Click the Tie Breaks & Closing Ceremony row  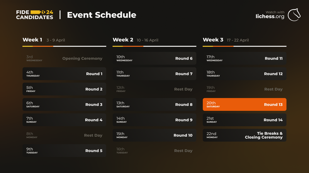coord(244,135)
